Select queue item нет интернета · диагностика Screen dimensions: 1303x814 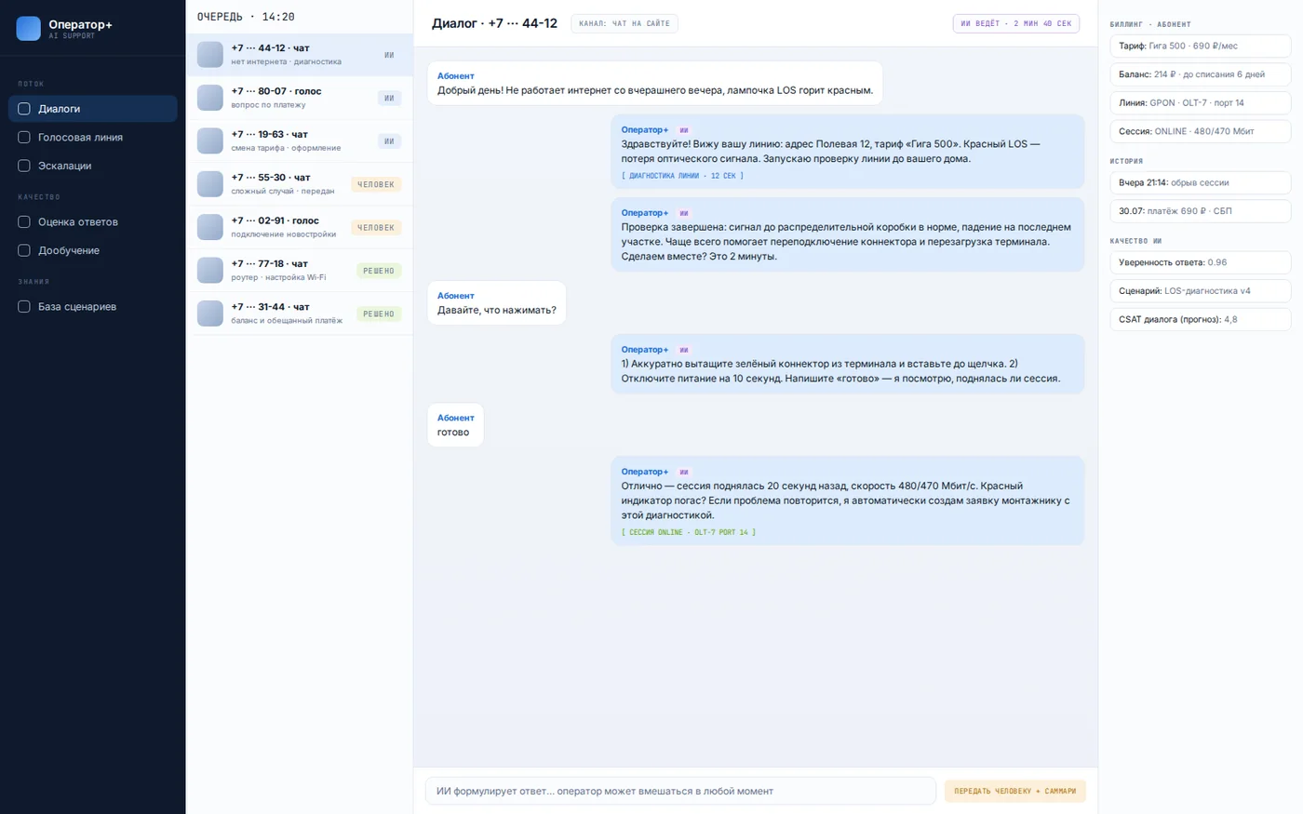click(x=300, y=55)
